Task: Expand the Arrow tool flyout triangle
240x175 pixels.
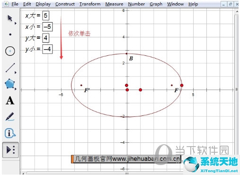Action: point(16,23)
